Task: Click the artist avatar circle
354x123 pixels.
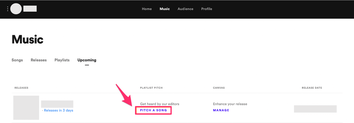Action: (16, 9)
